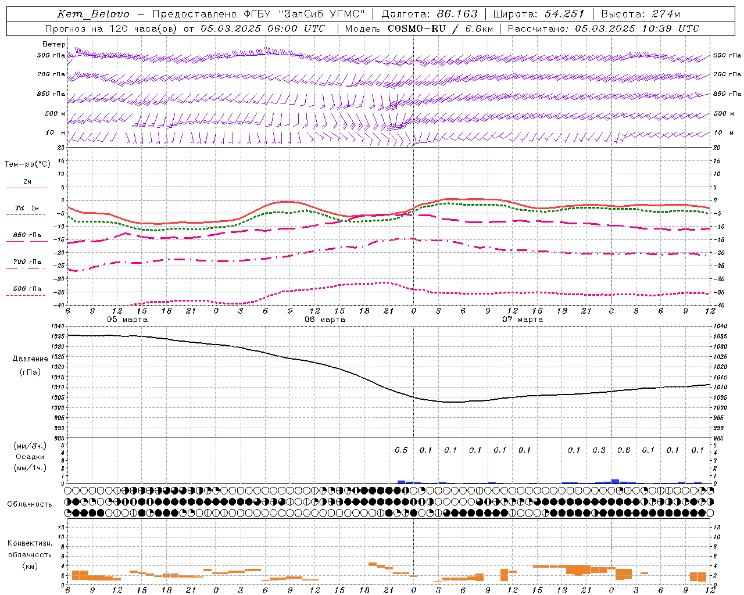Click the 07 марта date label
Screen dimensions: 744x595
523,319
